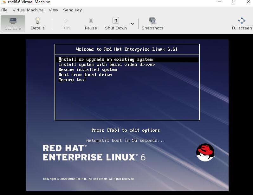Click the Run play button
Viewport: 253px width, 195px height.
point(66,23)
